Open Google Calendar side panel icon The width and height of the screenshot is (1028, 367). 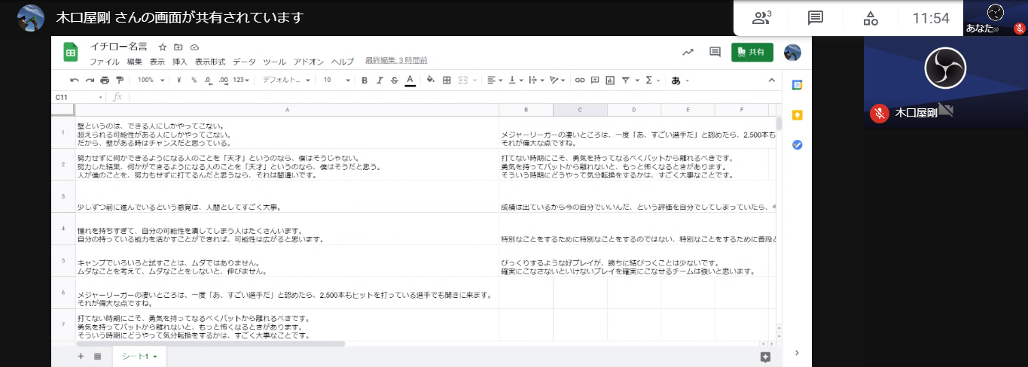tap(797, 85)
